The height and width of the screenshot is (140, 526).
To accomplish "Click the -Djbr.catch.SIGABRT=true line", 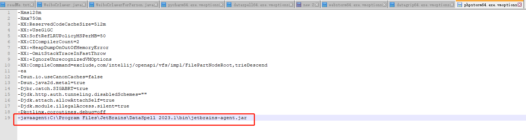I will pos(53,88).
